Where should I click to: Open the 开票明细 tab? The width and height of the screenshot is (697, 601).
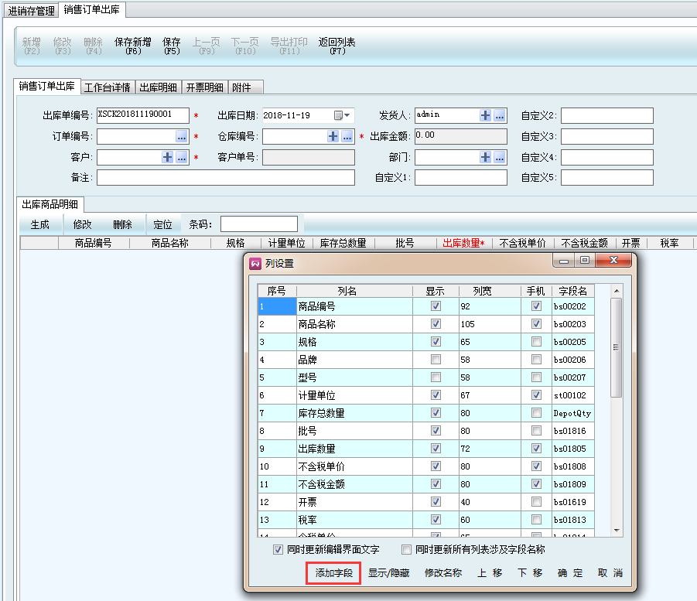(x=205, y=87)
